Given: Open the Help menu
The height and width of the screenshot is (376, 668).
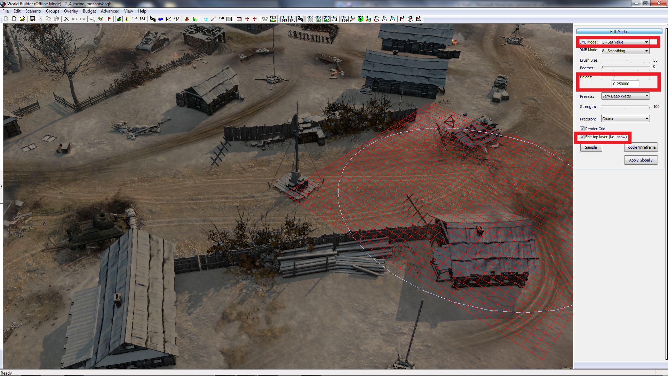Looking at the screenshot, I should point(142,11).
